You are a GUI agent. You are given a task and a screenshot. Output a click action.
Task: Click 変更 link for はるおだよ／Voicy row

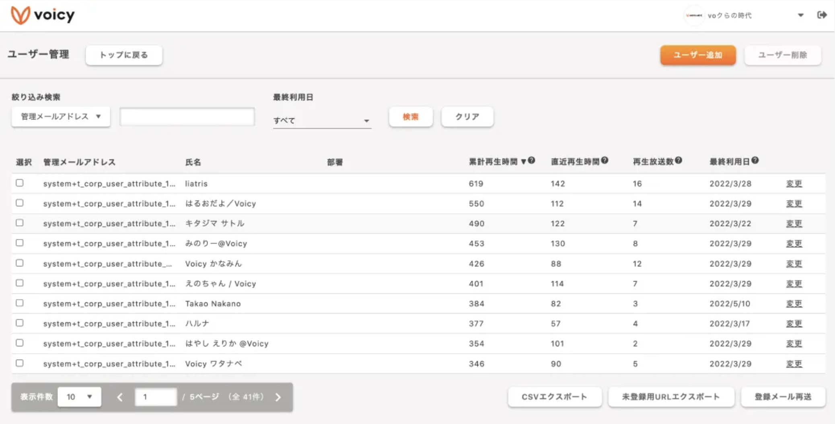pos(794,204)
